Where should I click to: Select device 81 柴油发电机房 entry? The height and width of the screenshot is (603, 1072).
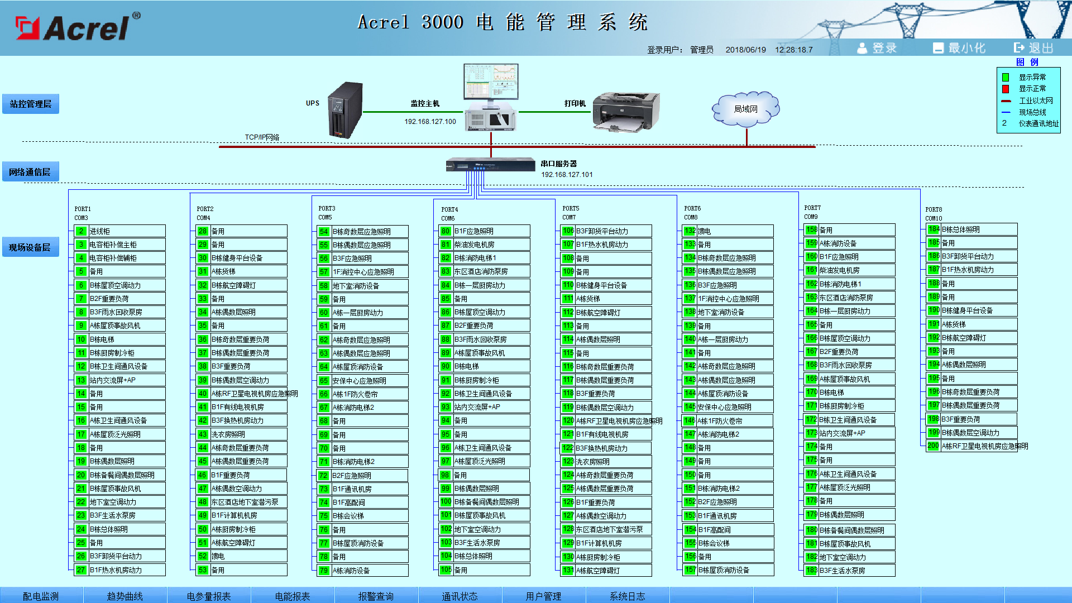pos(484,245)
